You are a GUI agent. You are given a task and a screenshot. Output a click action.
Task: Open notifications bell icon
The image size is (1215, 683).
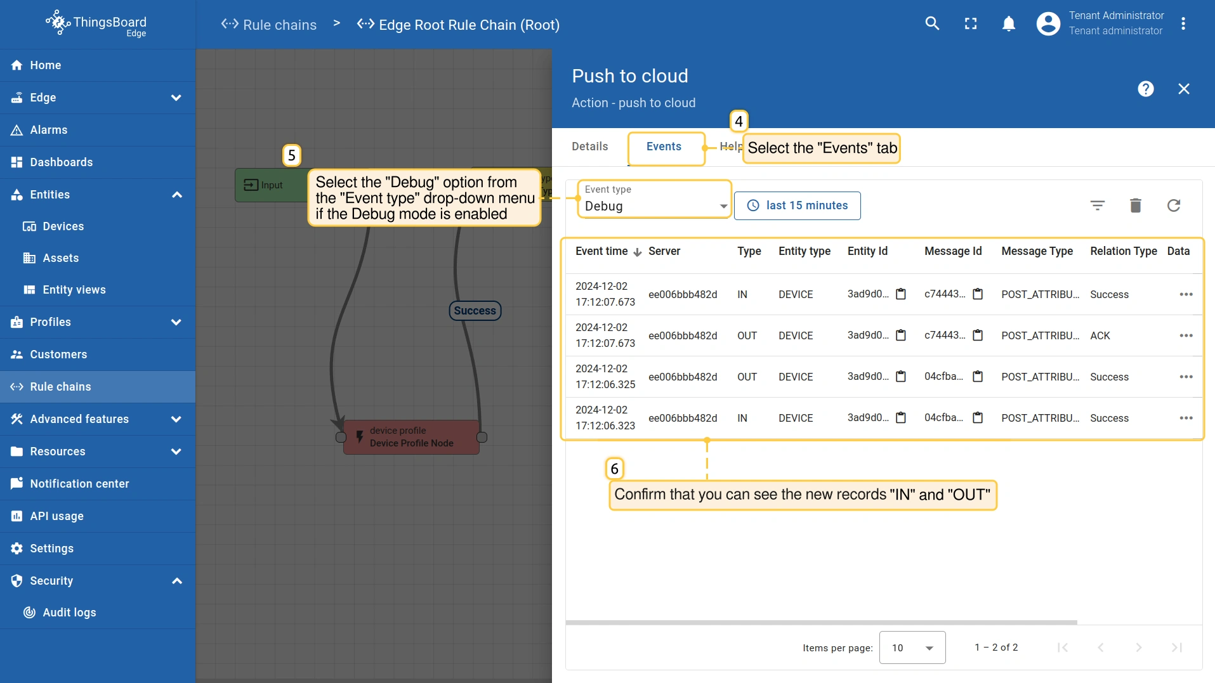coord(1009,24)
